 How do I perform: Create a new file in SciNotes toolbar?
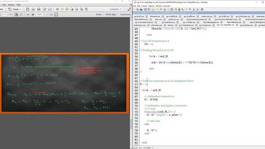coord(134,10)
